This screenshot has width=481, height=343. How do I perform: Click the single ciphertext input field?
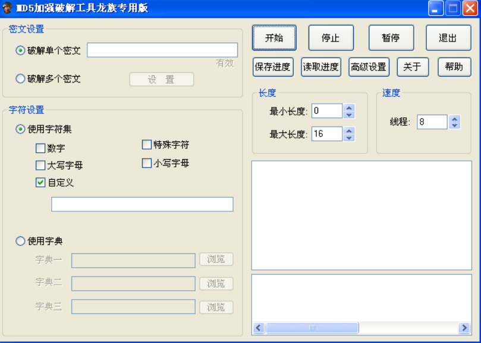162,50
